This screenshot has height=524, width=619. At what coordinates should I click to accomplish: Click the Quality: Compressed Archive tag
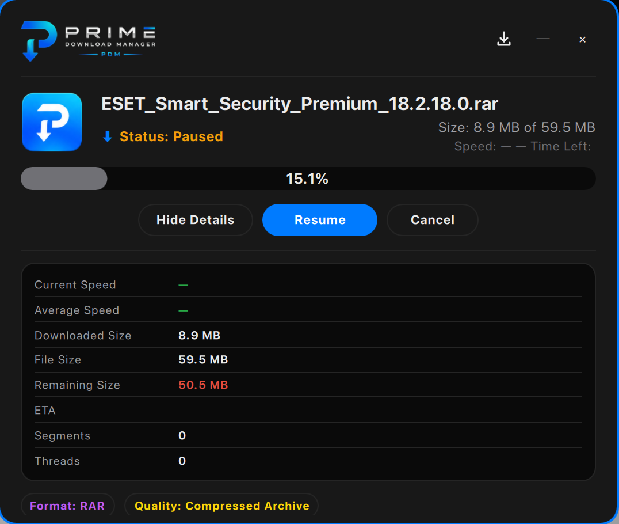222,506
